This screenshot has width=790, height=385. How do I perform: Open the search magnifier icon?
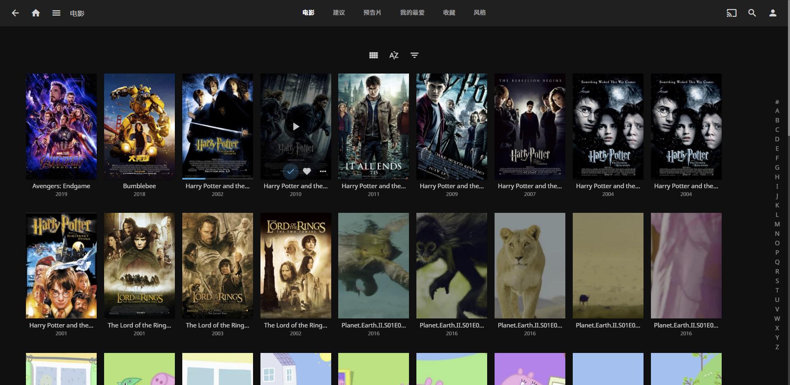pyautogui.click(x=752, y=13)
